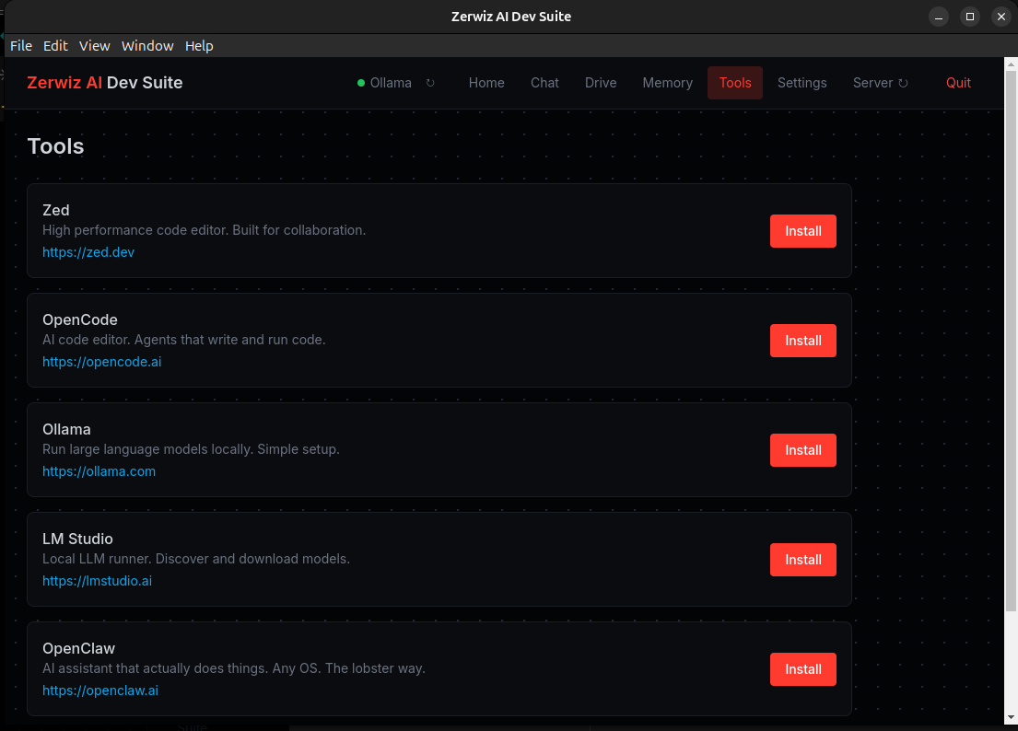The image size is (1018, 731).
Task: Open the View menu
Action: click(94, 45)
